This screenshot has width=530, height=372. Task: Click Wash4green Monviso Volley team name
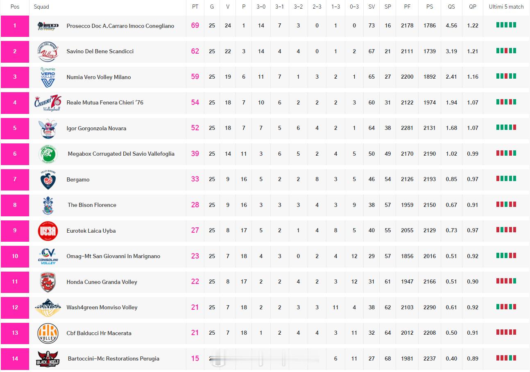pyautogui.click(x=102, y=307)
